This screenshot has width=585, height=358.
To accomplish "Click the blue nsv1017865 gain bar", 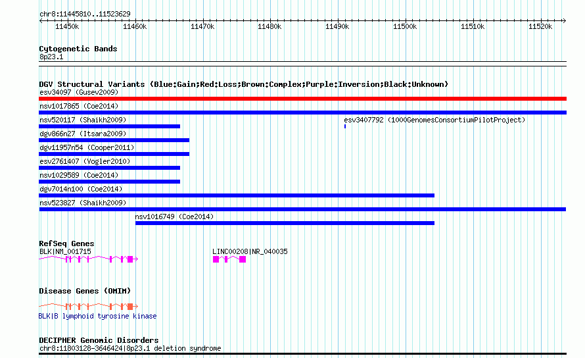I will (302, 113).
